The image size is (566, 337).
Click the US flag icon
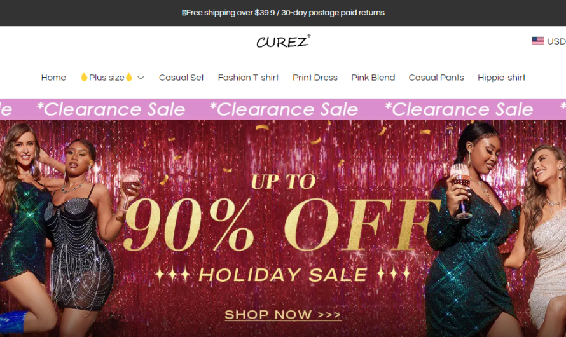click(537, 41)
